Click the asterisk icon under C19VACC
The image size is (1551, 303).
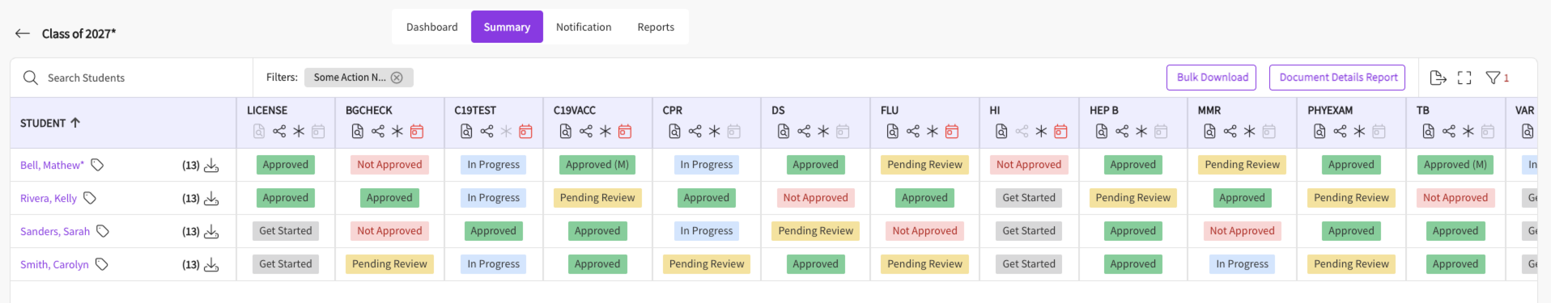tap(605, 131)
